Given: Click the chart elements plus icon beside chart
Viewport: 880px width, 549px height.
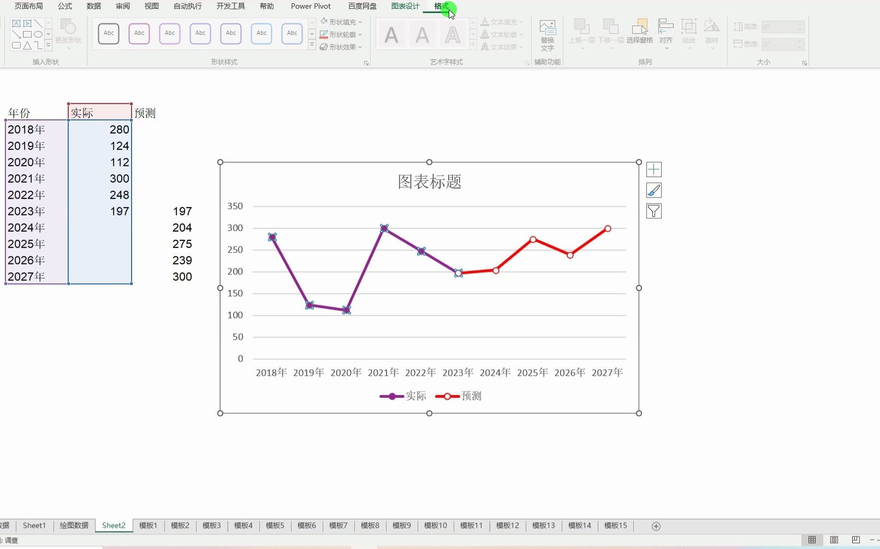Looking at the screenshot, I should point(653,169).
